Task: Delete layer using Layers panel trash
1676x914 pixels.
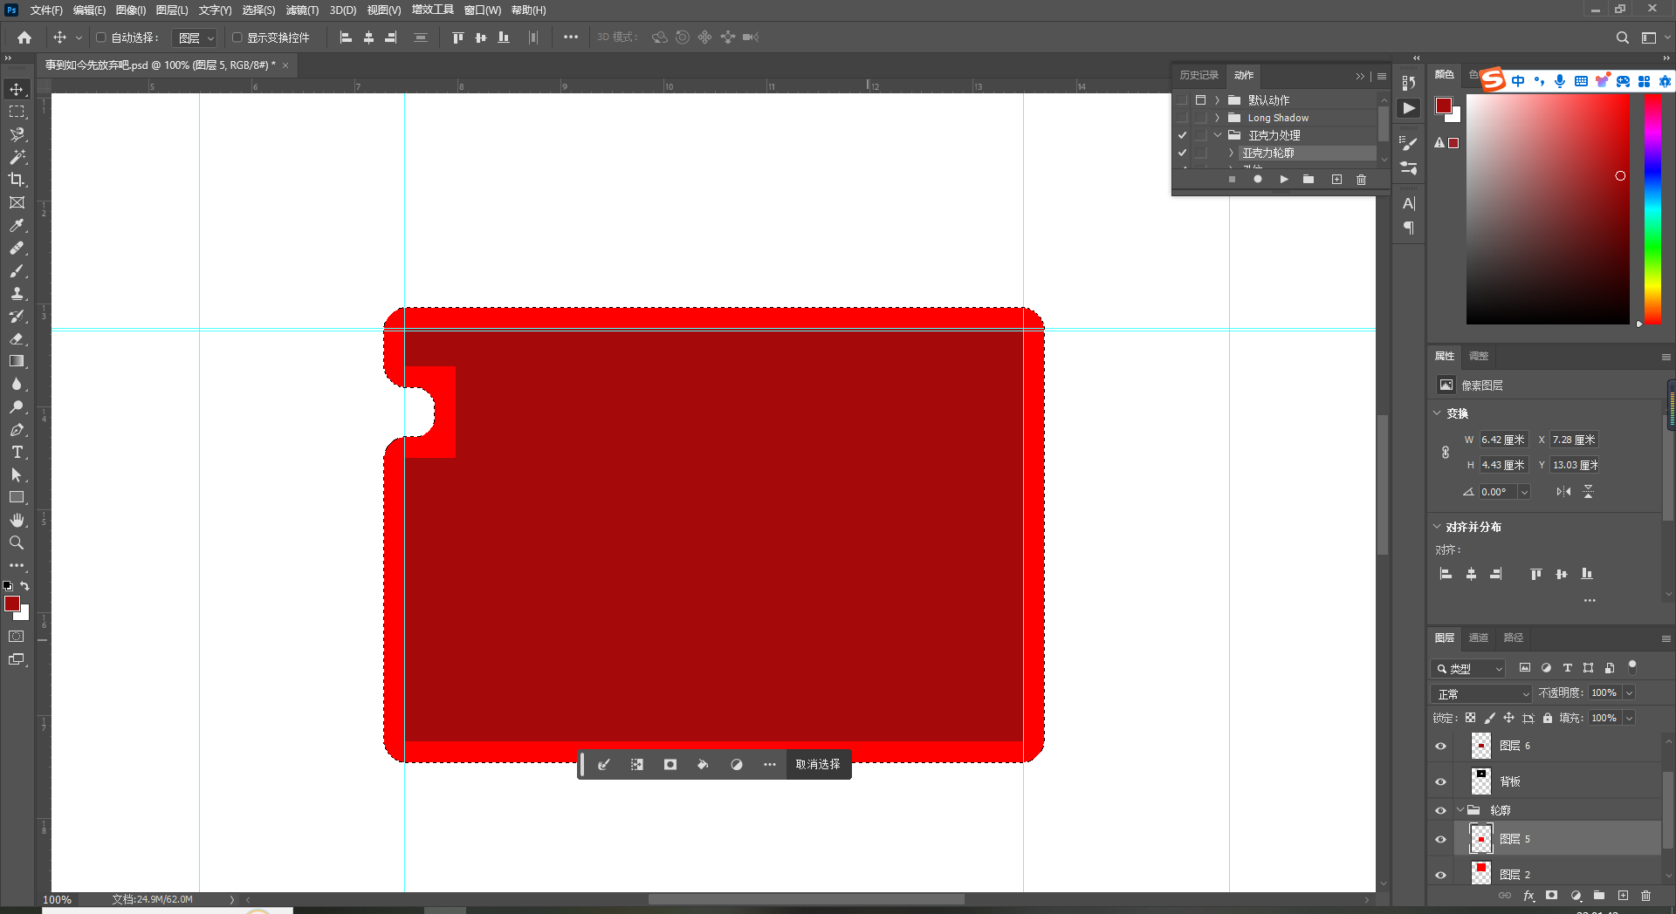Action: [x=1645, y=896]
